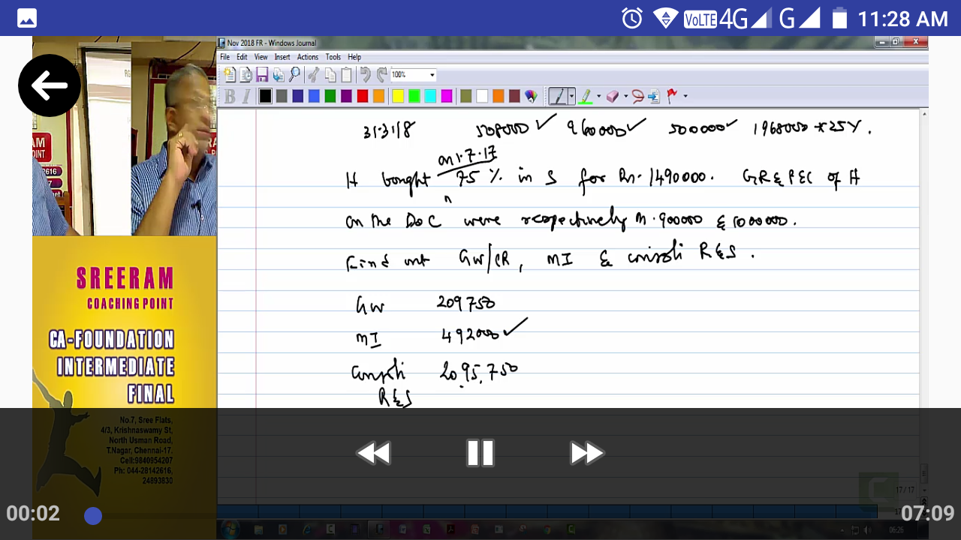The width and height of the screenshot is (961, 540).
Task: Click the 00:02 elapsed time label
Action: pos(33,514)
